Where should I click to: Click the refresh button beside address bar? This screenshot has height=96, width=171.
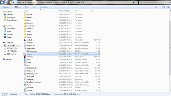click(x=136, y=2)
